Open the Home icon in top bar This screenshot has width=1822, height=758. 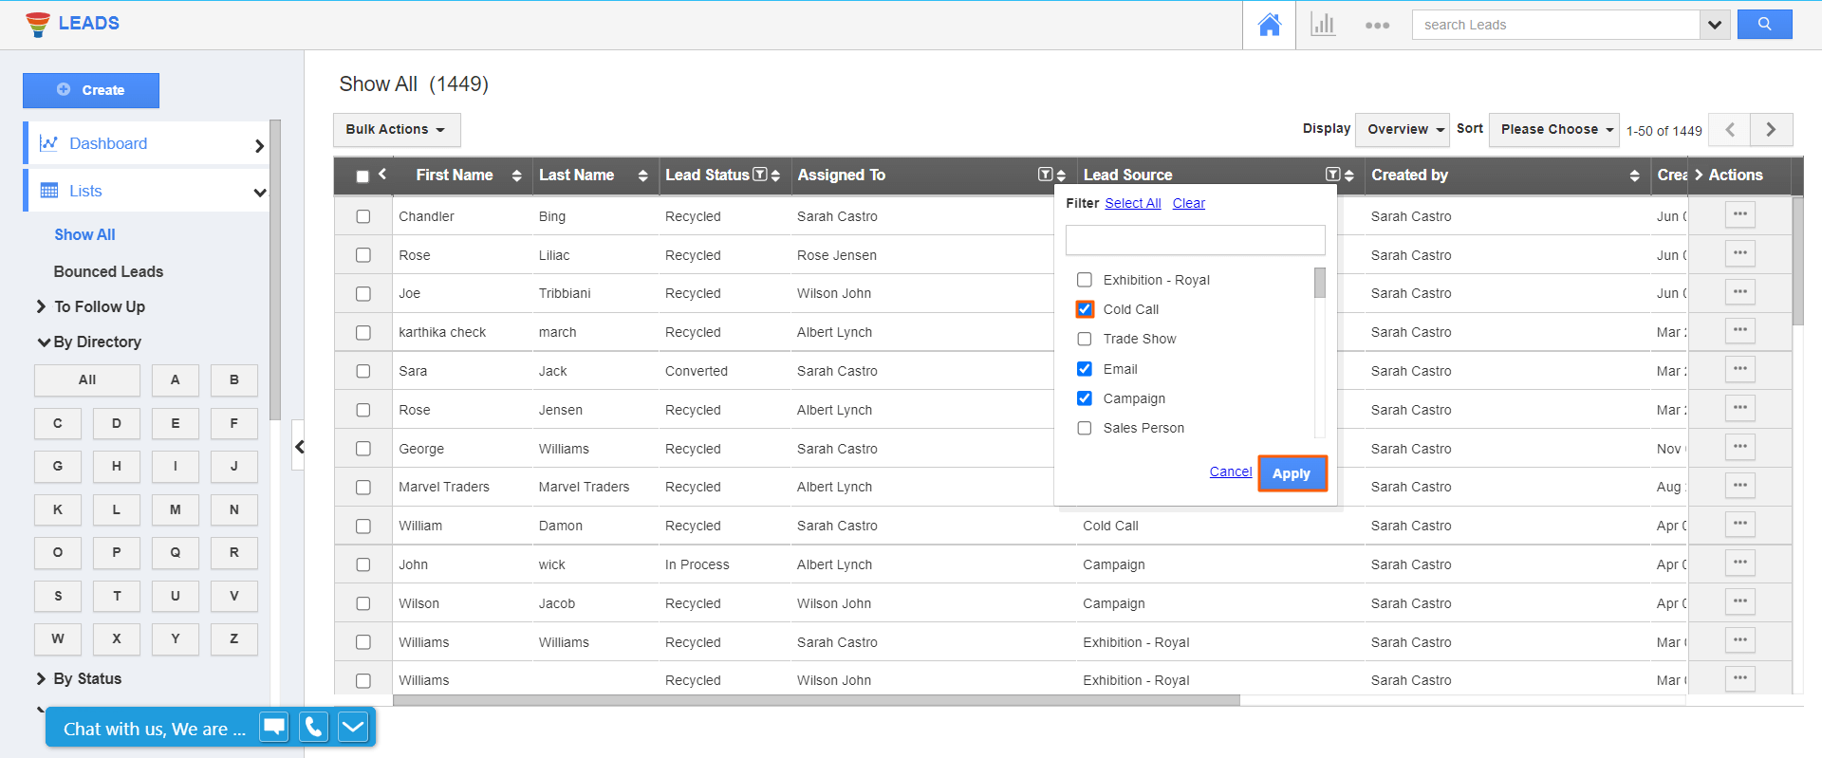click(x=1269, y=25)
